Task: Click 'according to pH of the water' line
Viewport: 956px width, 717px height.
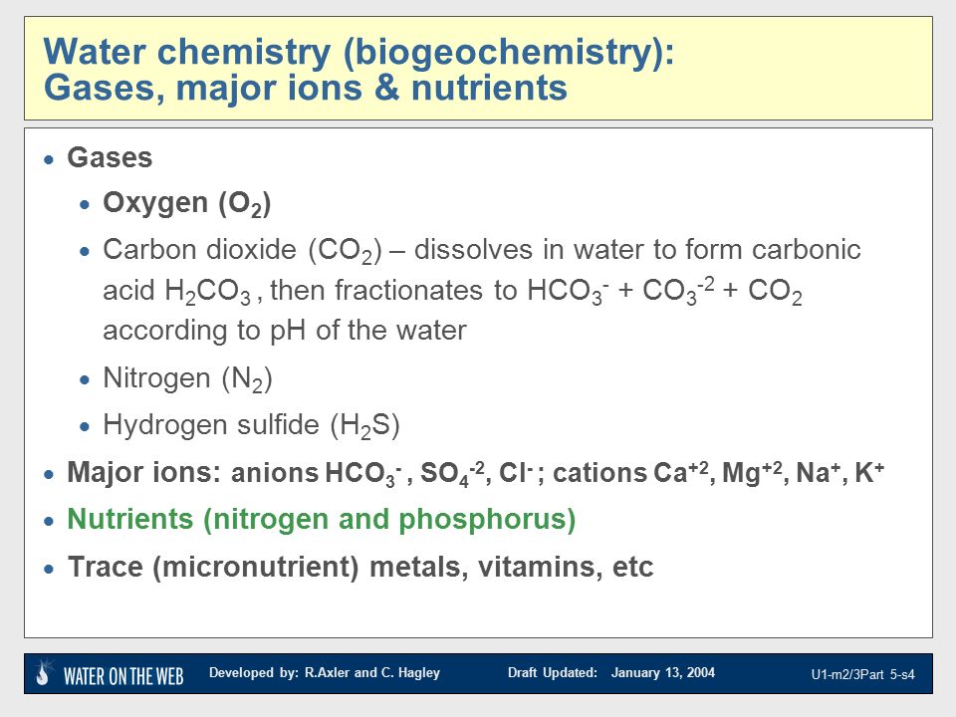Action: (x=285, y=331)
